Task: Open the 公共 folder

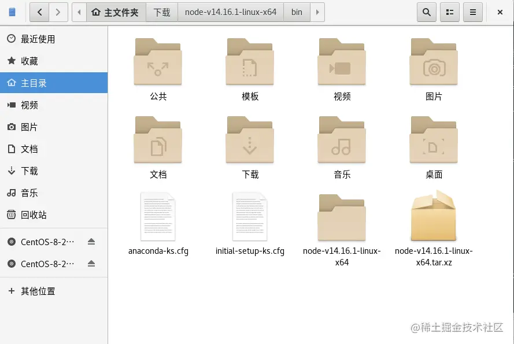Action: click(158, 62)
